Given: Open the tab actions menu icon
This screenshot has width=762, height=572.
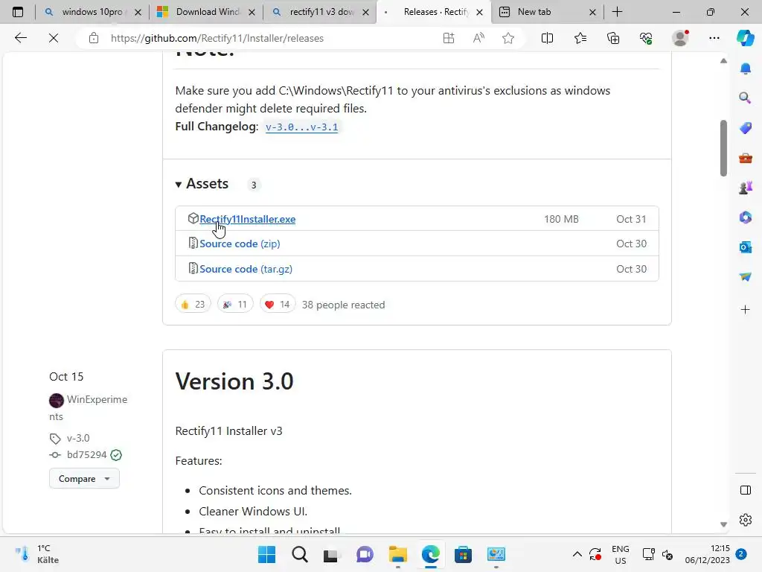Looking at the screenshot, I should [x=18, y=12].
